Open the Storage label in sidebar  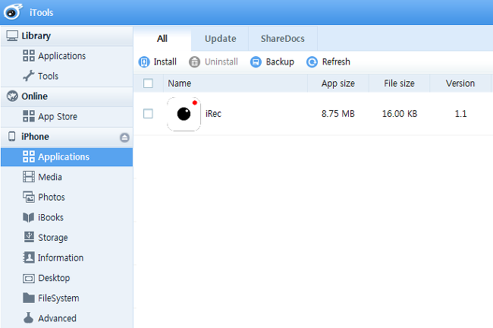[53, 238]
